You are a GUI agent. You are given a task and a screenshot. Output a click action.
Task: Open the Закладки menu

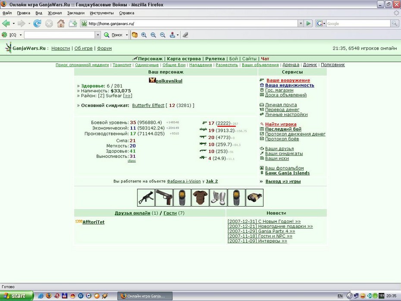76,13
